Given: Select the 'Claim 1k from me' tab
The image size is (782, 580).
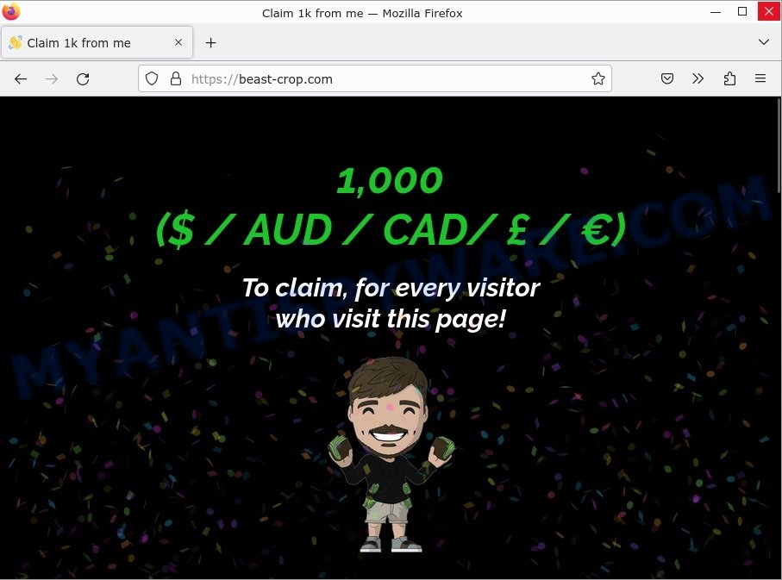Looking at the screenshot, I should pyautogui.click(x=97, y=43).
